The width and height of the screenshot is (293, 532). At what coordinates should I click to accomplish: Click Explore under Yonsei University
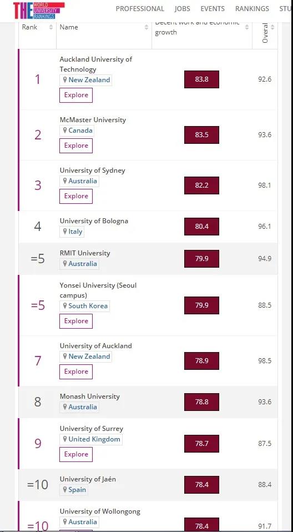point(76,321)
